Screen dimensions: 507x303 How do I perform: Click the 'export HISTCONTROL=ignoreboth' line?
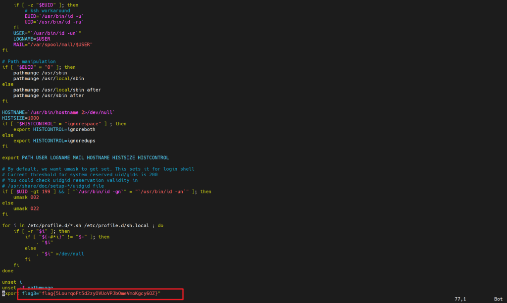point(54,130)
